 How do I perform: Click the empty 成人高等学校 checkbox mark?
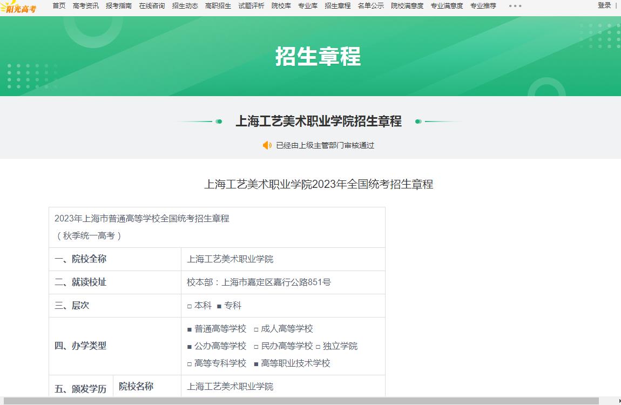pyautogui.click(x=256, y=329)
